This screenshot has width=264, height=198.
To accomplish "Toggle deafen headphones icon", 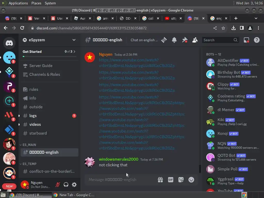I will tap(66, 185).
